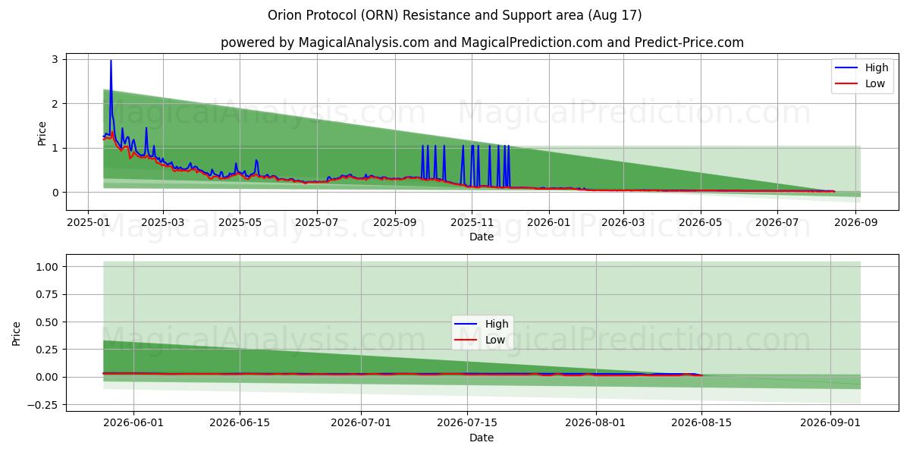The image size is (910, 455).
Task: Click the '2026-08-15' tick label on bottom chart
Action: coord(702,423)
